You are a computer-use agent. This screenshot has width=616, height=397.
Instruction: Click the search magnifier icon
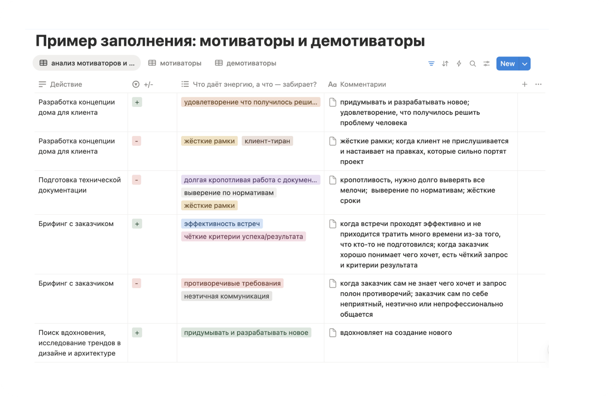pos(473,64)
